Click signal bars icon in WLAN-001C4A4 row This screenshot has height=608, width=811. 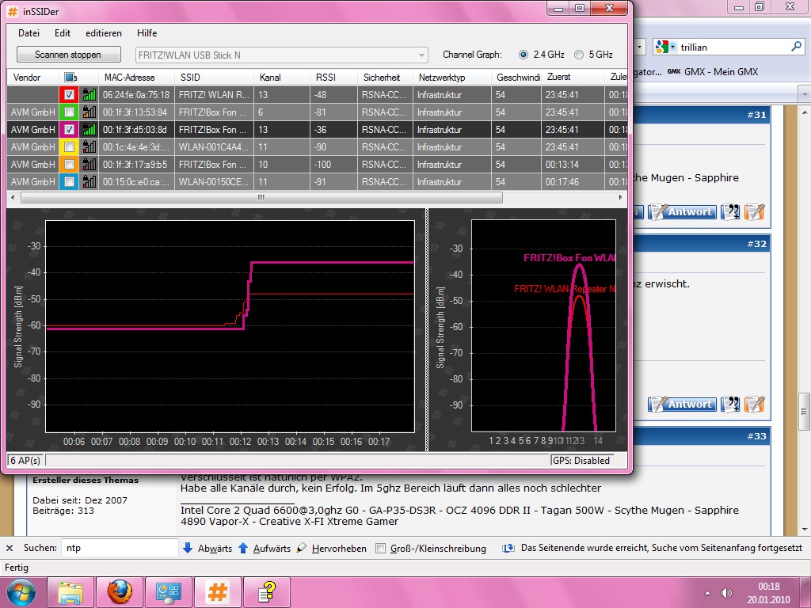click(x=89, y=146)
